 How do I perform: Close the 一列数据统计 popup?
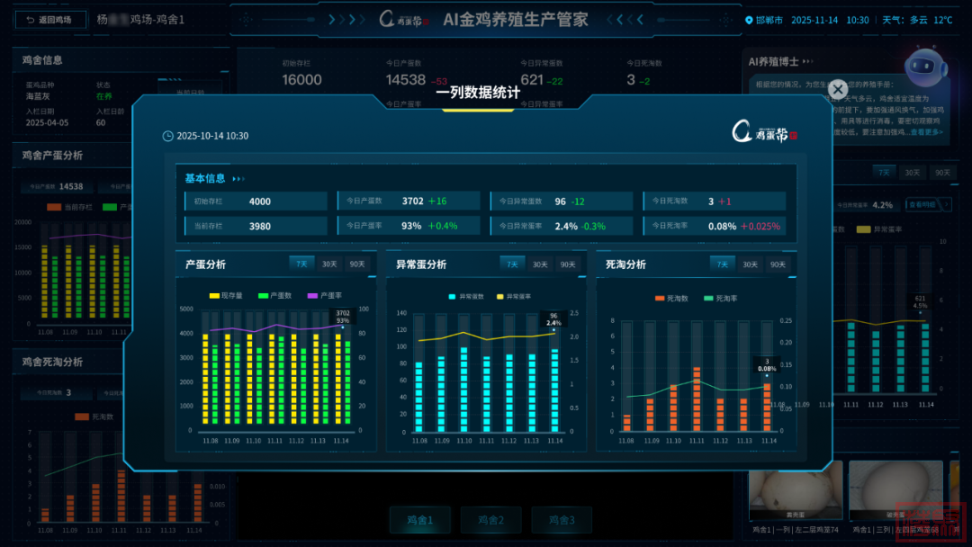click(x=837, y=89)
